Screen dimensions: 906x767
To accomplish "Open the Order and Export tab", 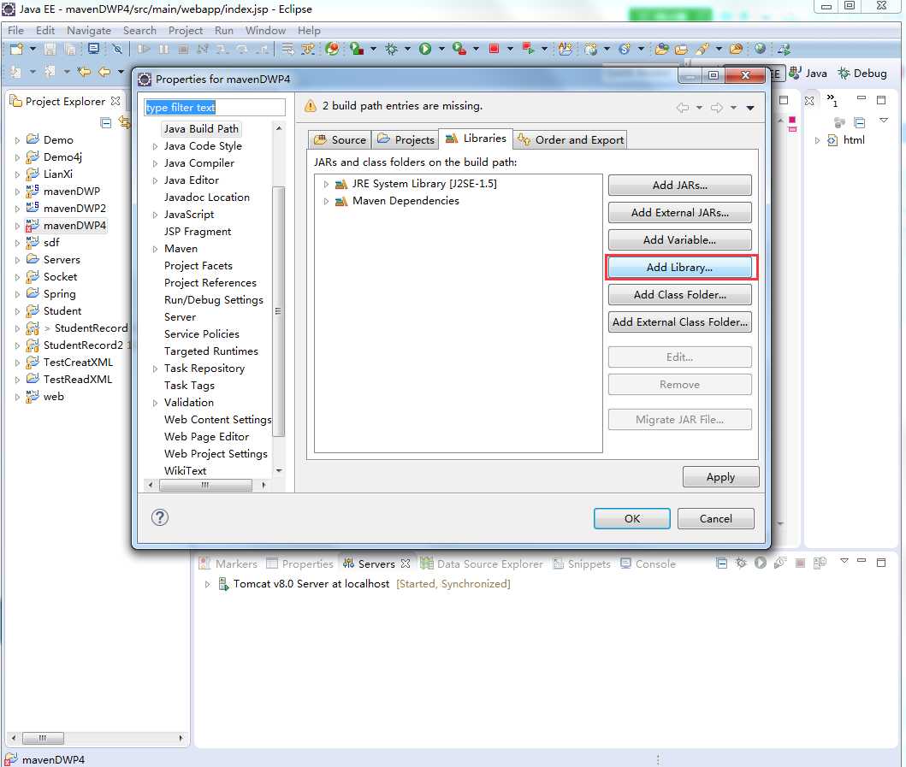I will tap(571, 139).
